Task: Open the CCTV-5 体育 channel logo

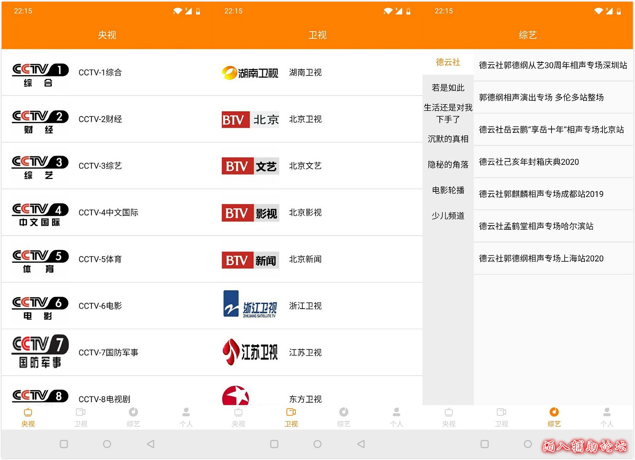Action: 40,262
